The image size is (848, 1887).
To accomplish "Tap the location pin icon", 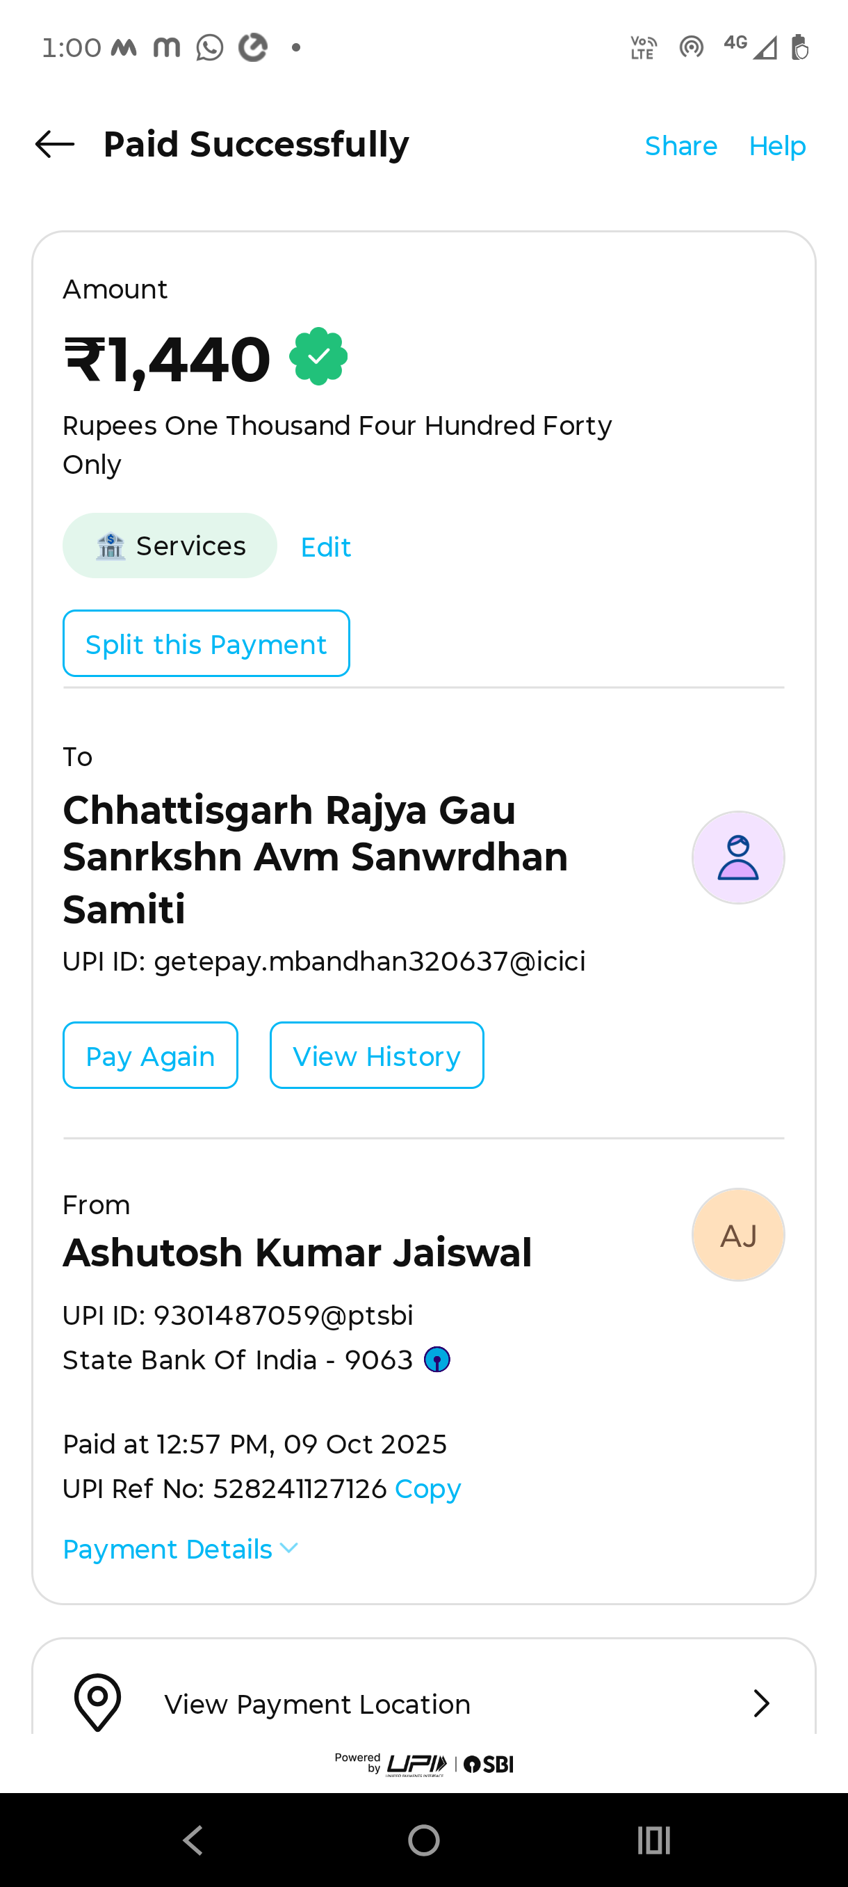I will point(97,1703).
